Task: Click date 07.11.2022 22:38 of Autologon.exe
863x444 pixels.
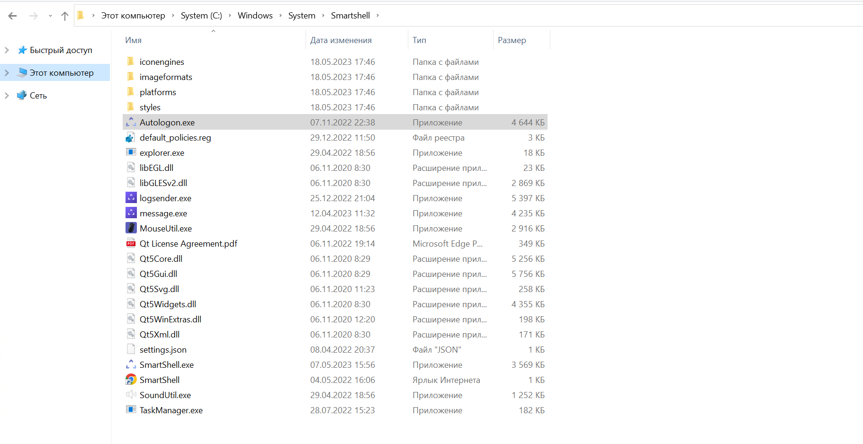Action: [342, 123]
